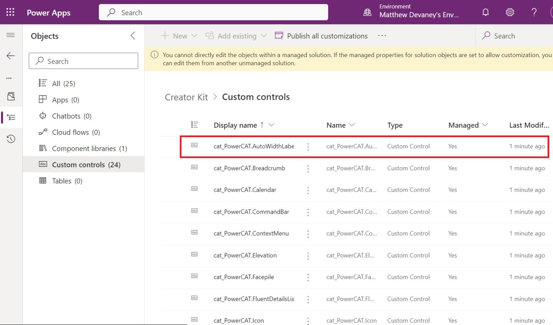
Task: Navigate back via Creator Kit breadcrumb
Action: click(186, 97)
